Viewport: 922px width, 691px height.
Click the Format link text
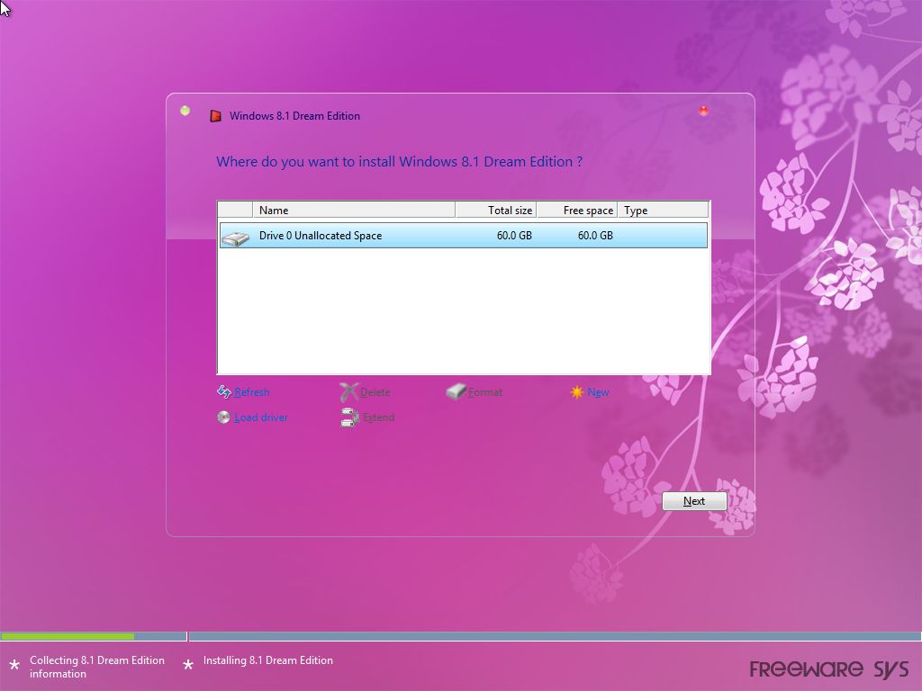click(x=485, y=392)
